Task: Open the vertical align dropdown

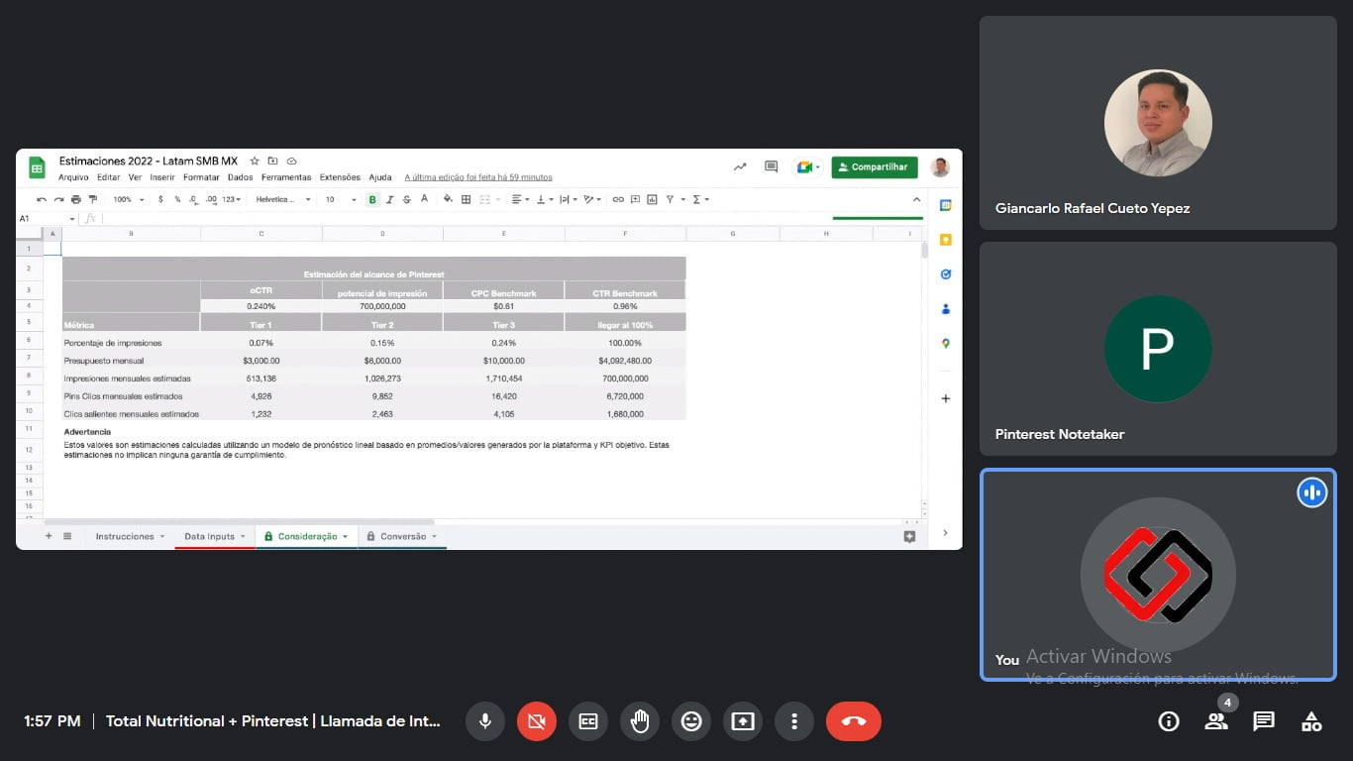Action: (x=545, y=199)
